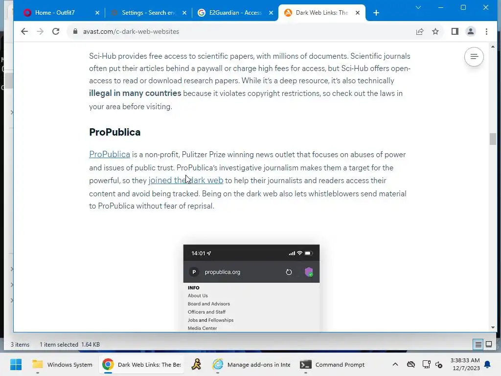The width and height of the screenshot is (501, 376).
Task: Open the side panel icon
Action: [455, 31]
